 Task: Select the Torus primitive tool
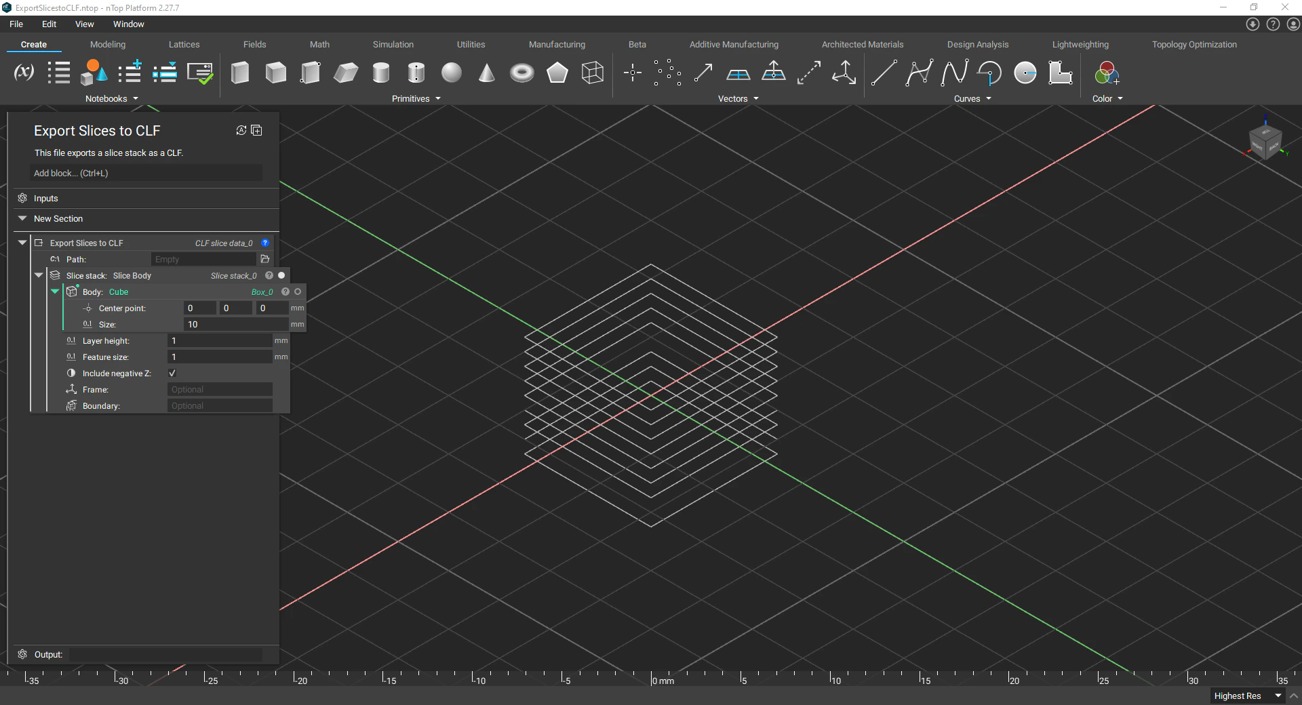pyautogui.click(x=521, y=73)
